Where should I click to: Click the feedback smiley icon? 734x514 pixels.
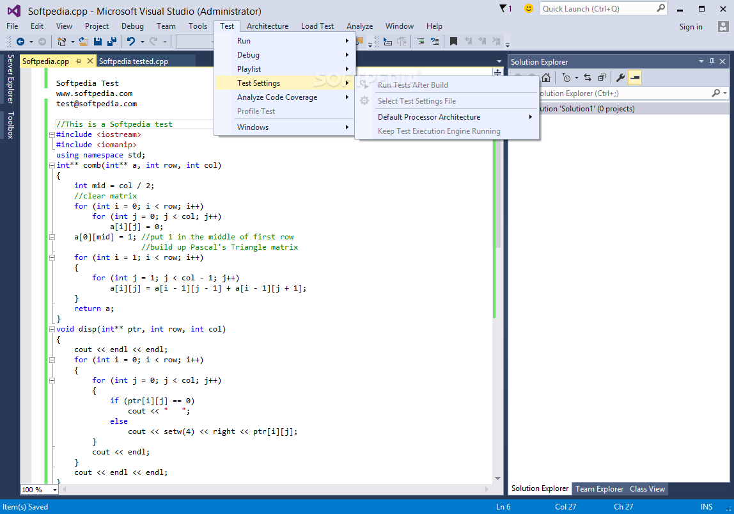click(x=529, y=8)
